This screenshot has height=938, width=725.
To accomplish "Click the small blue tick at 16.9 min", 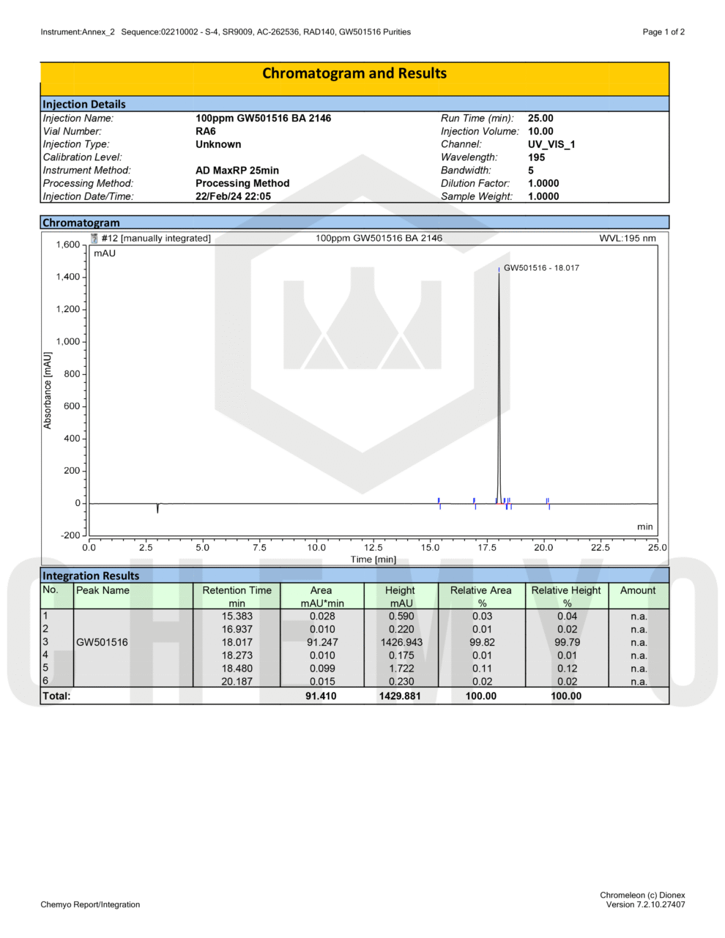I will click(474, 499).
